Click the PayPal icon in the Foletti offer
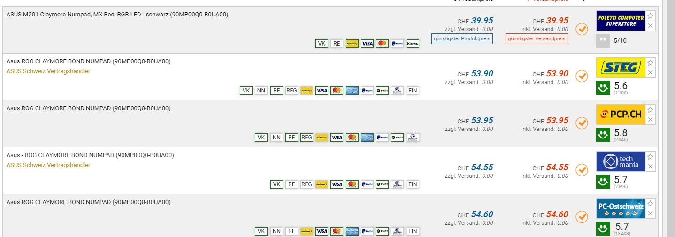This screenshot has height=237, width=675. coord(397,44)
